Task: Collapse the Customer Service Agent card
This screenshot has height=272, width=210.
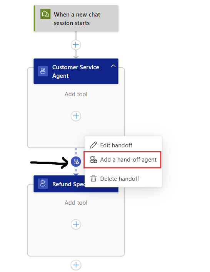Action: point(113,66)
